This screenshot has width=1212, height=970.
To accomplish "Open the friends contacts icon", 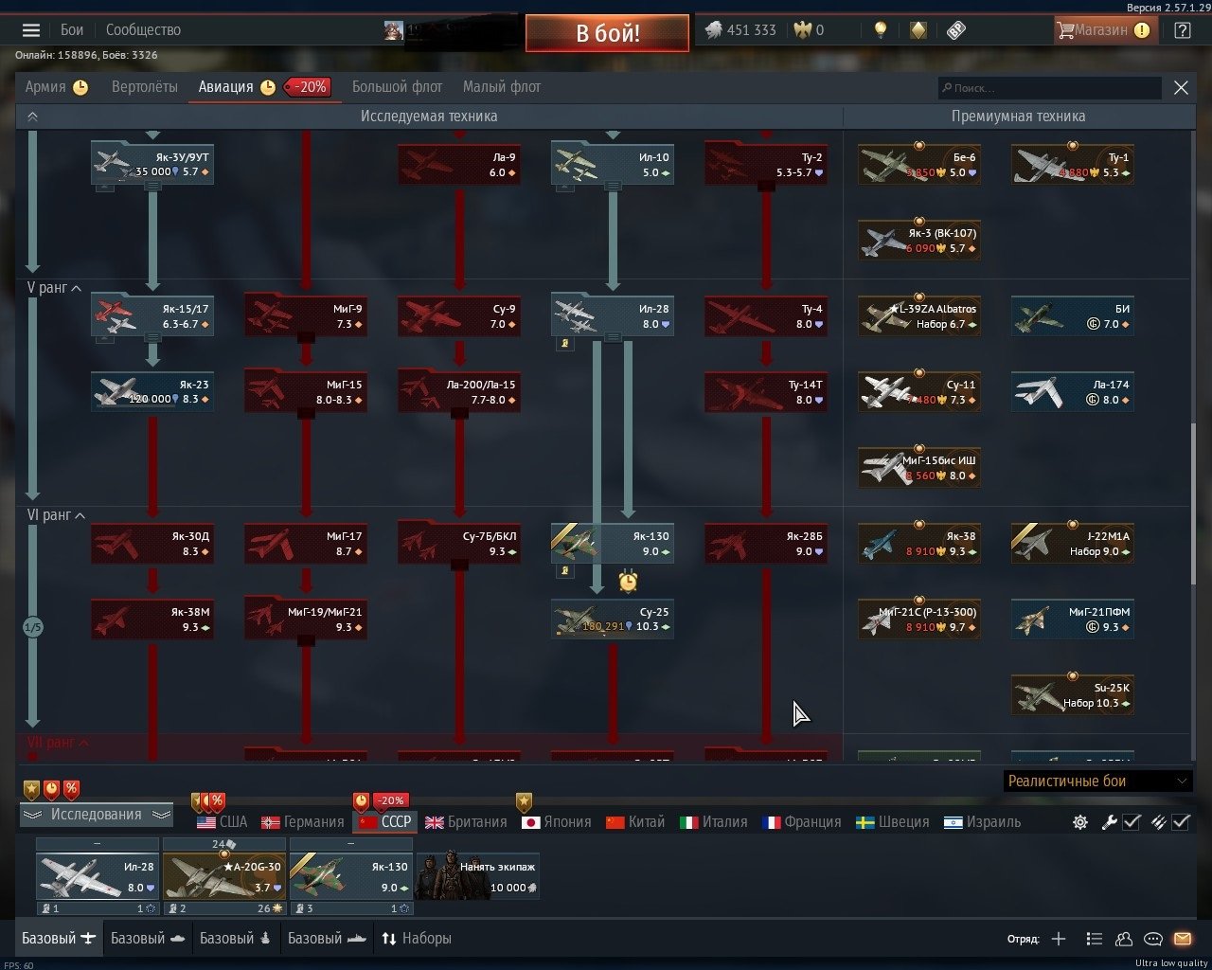I will coord(1124,939).
